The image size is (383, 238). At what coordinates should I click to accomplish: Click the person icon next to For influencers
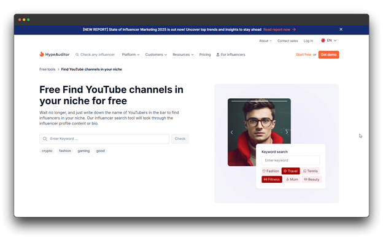[x=218, y=55]
